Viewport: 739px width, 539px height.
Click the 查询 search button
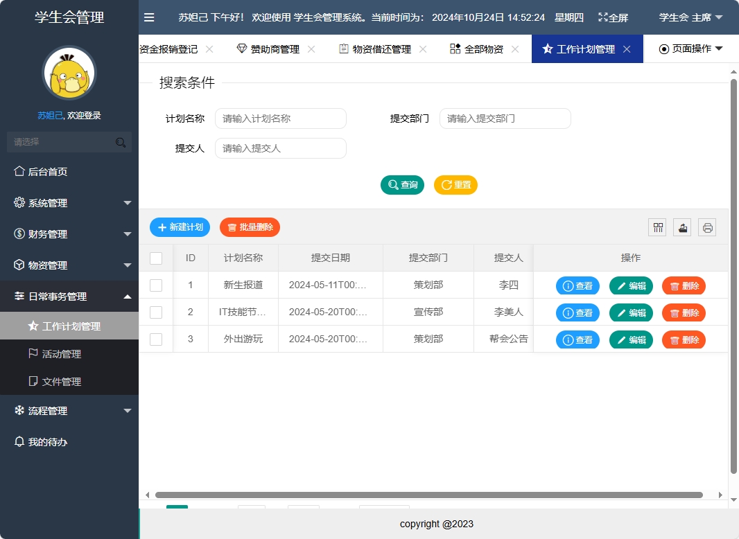click(x=402, y=185)
